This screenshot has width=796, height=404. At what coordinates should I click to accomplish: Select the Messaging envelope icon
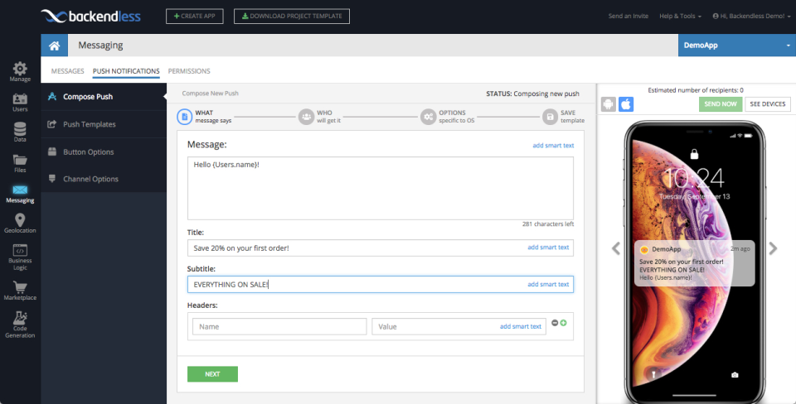20,190
